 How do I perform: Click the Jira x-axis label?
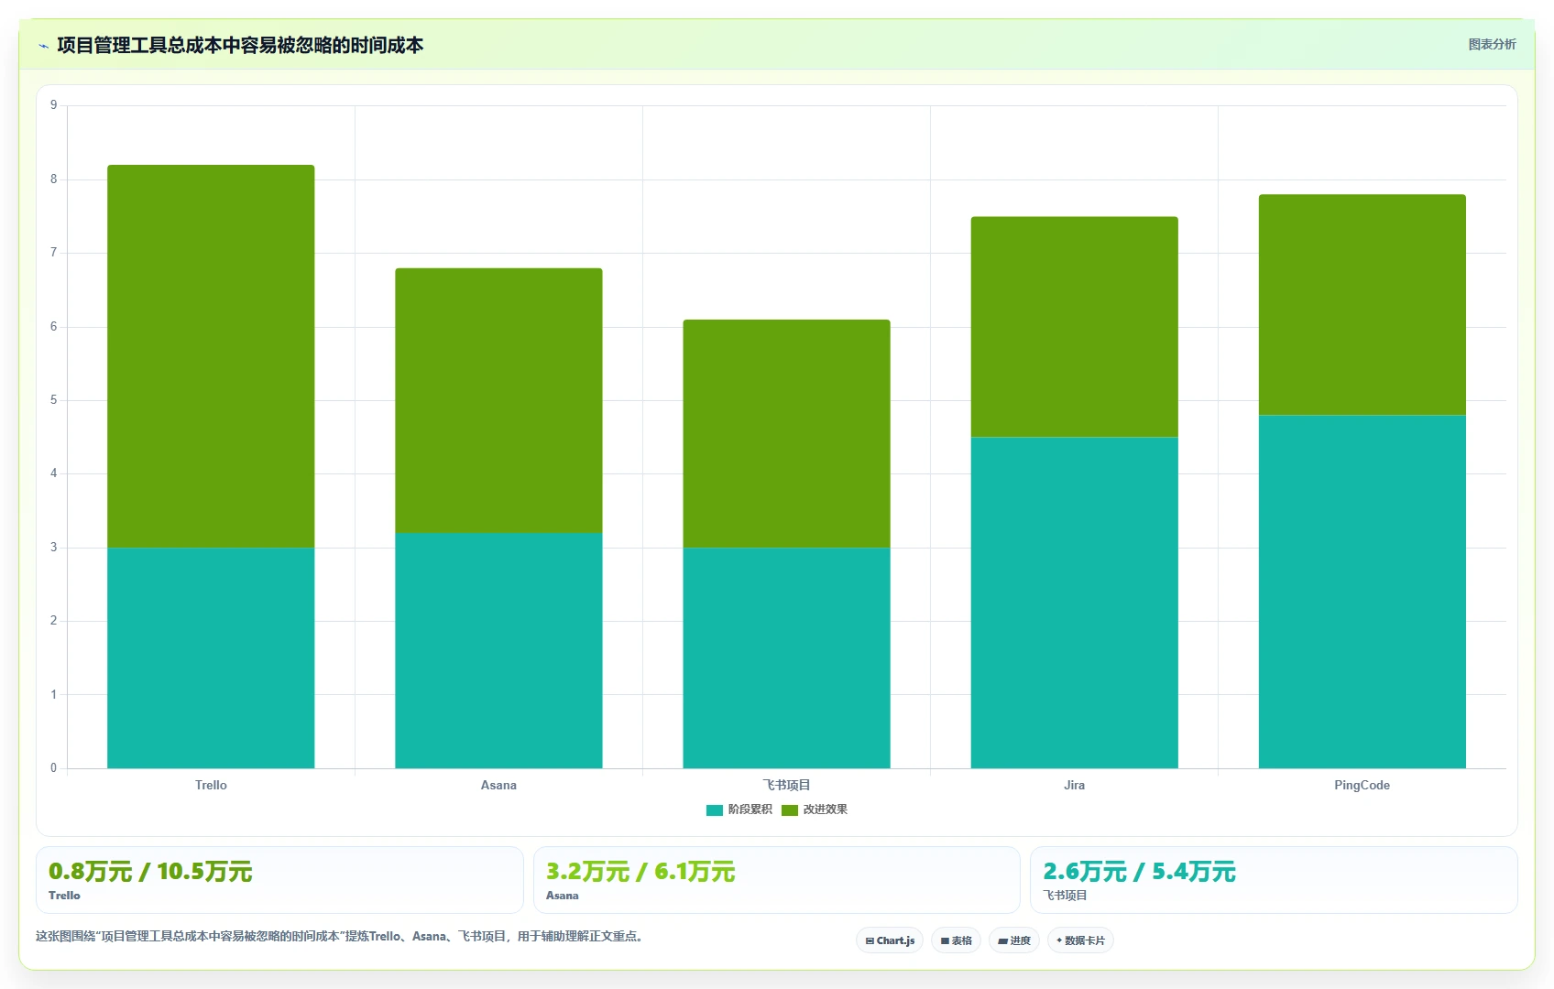pyautogui.click(x=1074, y=785)
